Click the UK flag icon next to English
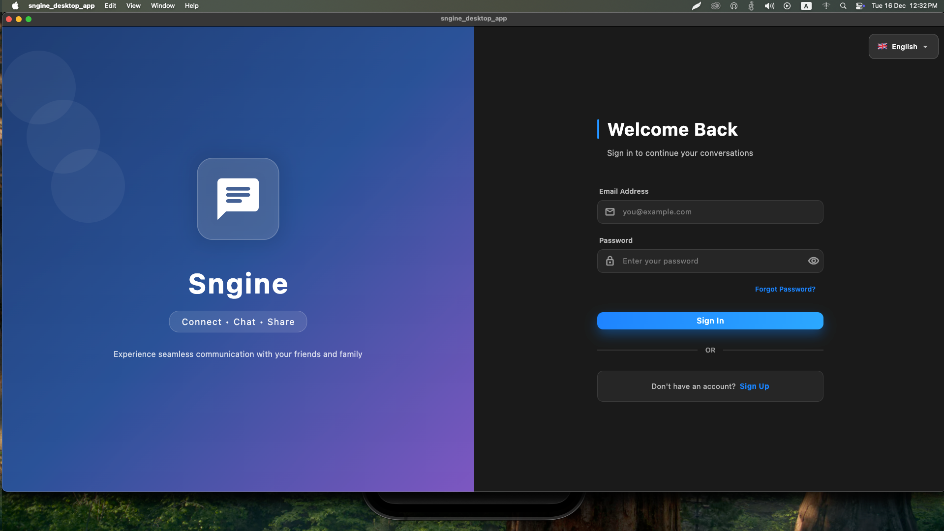Viewport: 944px width, 531px height. point(882,46)
